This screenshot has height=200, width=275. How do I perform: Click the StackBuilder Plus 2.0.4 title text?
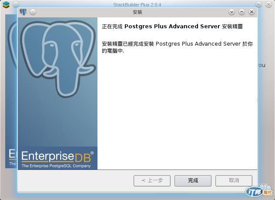pyautogui.click(x=137, y=5)
